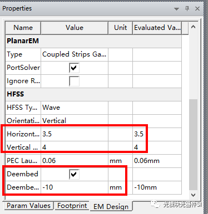This screenshot has width=208, height=214.
Task: Open the Type value Coupled Strips dropdown
Action: 75,54
